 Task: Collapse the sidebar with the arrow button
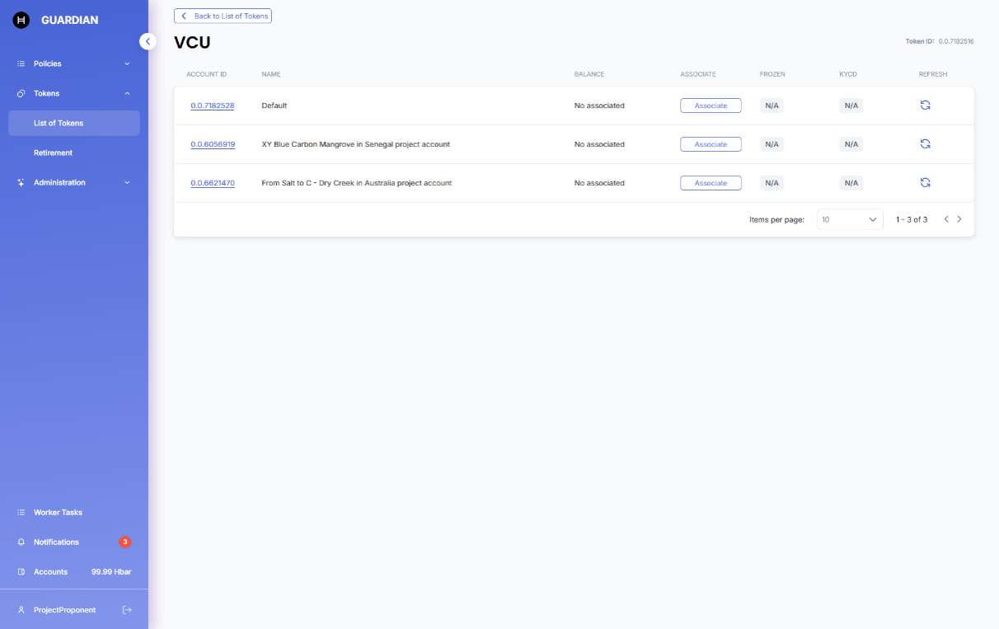tap(148, 41)
